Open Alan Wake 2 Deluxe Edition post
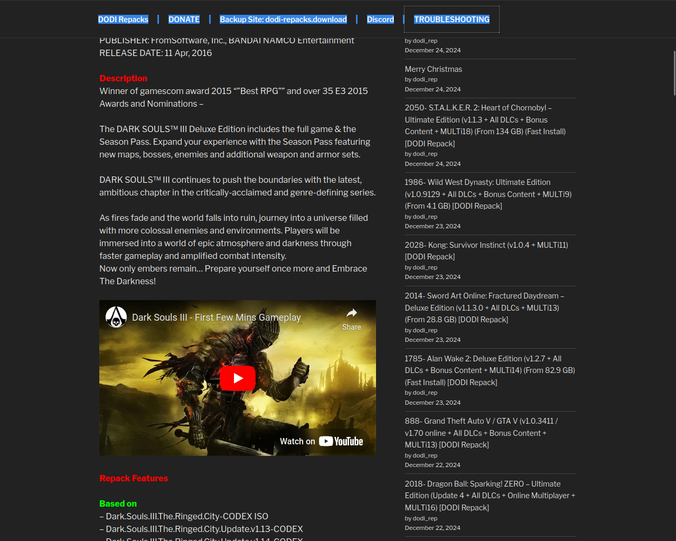Image resolution: width=676 pixels, height=541 pixels. pyautogui.click(x=490, y=370)
